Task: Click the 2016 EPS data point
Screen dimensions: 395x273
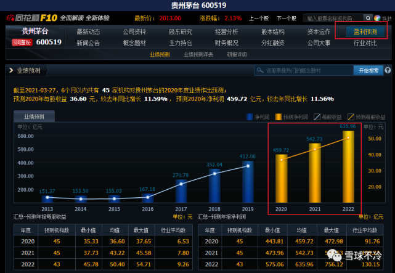Action: point(148,197)
